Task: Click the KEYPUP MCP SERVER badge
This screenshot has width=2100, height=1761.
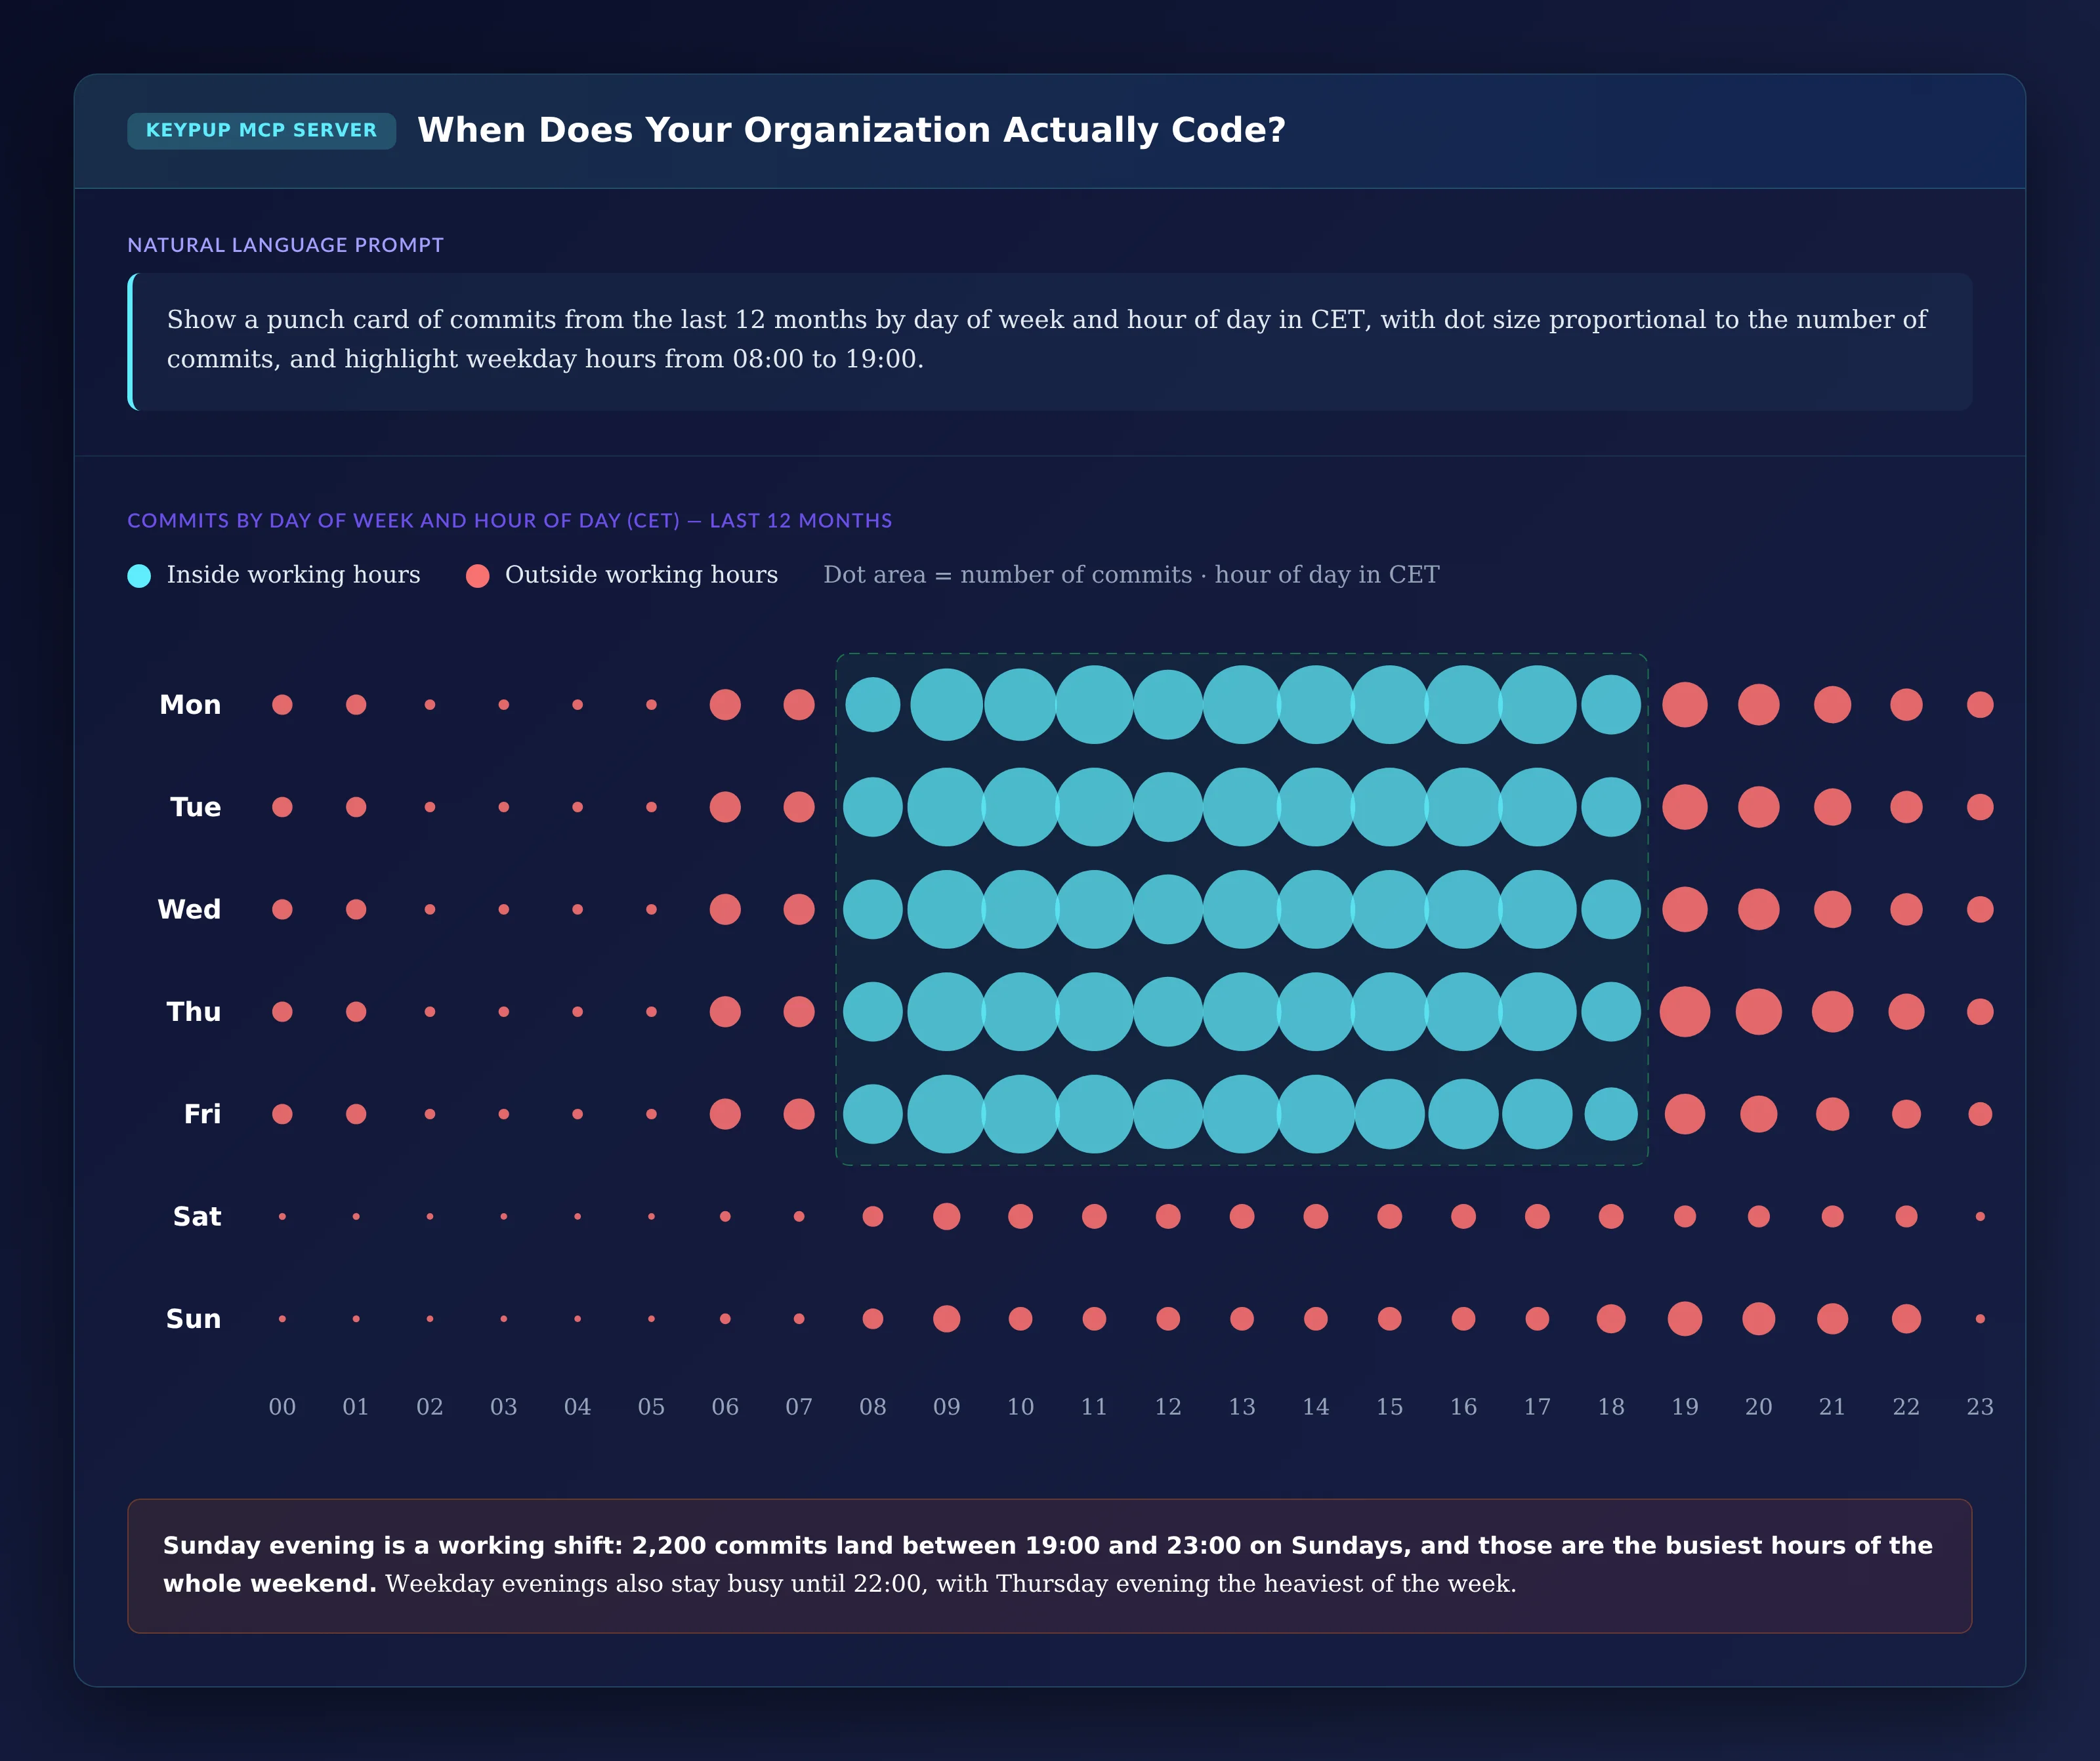Action: 261,131
